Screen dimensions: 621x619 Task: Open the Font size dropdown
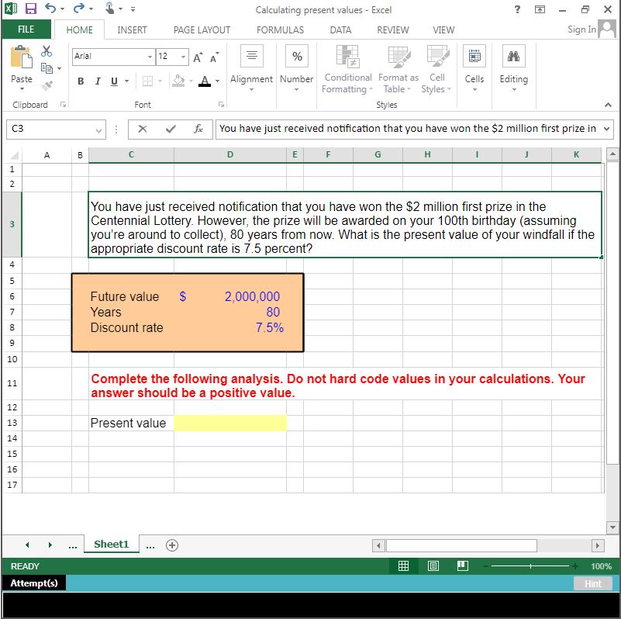point(183,57)
